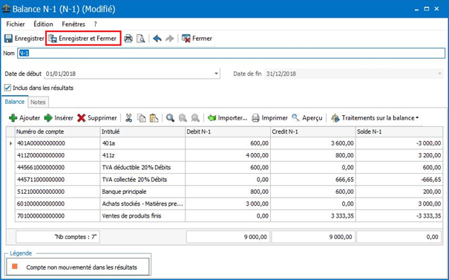This screenshot has height=280, width=449.
Task: Click Solde N-1 column header
Action: tap(399, 132)
